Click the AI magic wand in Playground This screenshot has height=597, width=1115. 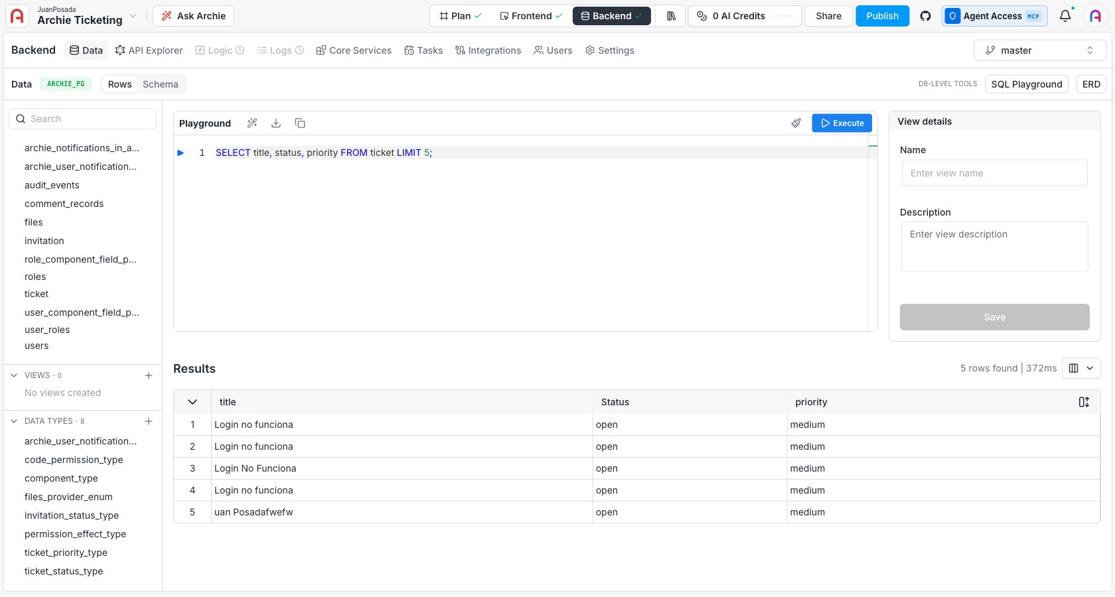click(252, 123)
